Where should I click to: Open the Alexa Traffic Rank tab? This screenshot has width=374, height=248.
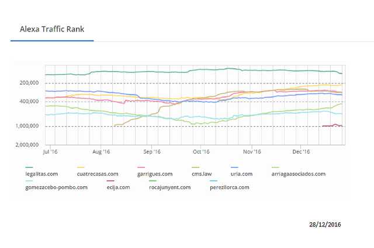pos(52,29)
